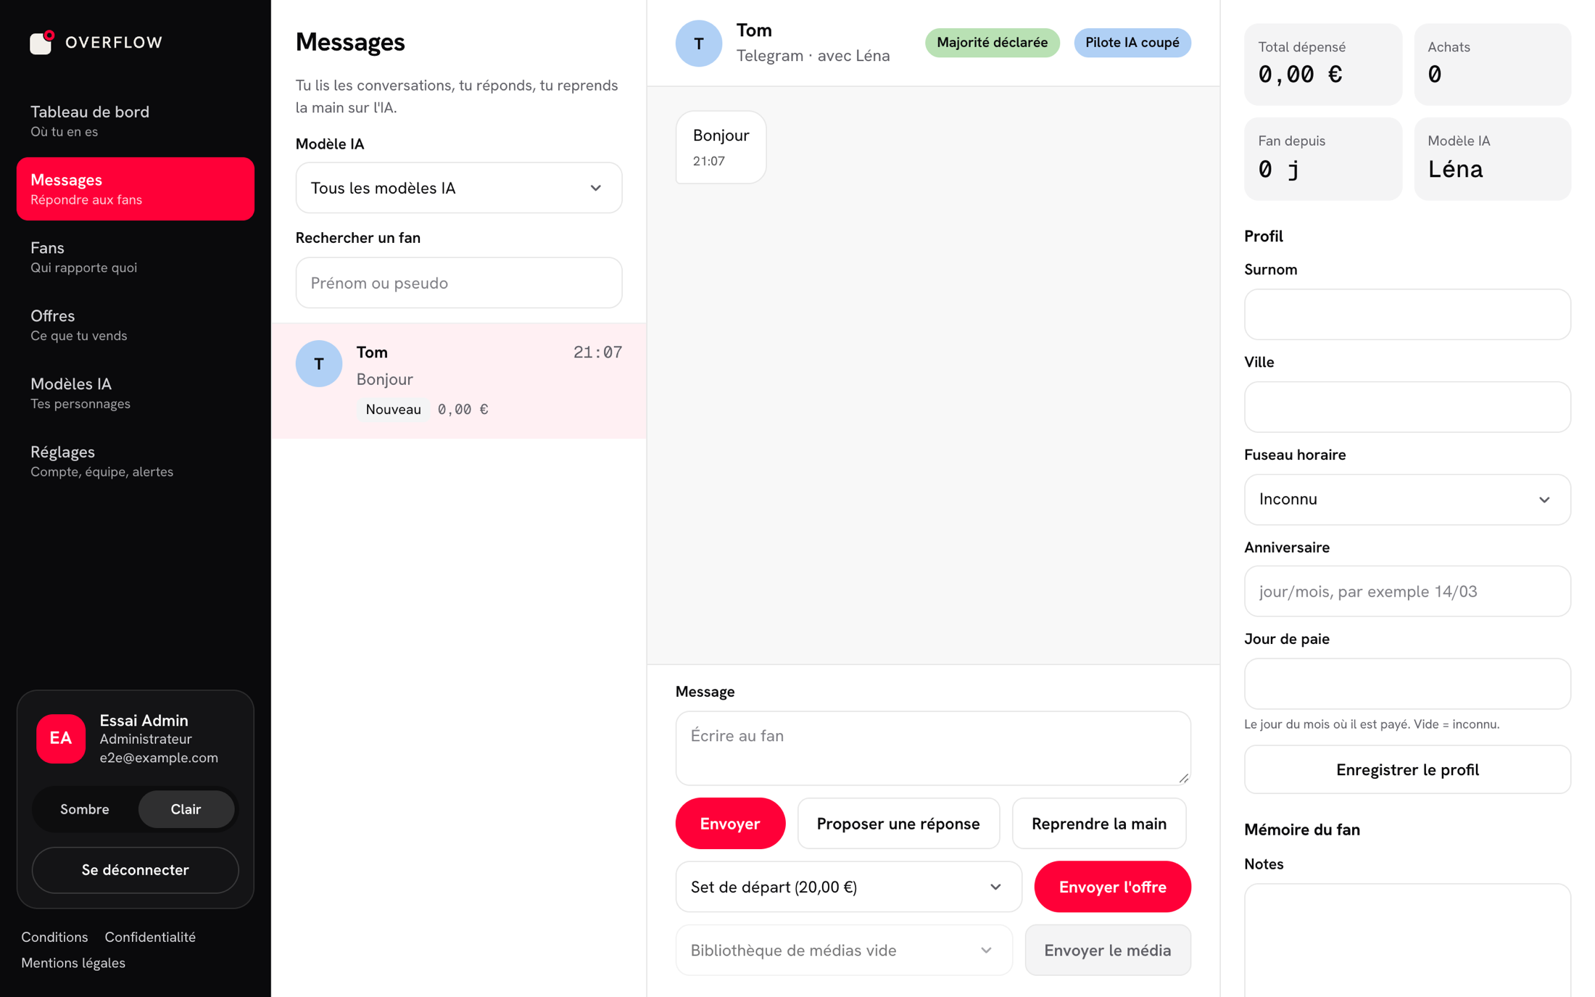This screenshot has width=1595, height=997.
Task: Open the Modèles IA page
Action: pyautogui.click(x=136, y=392)
